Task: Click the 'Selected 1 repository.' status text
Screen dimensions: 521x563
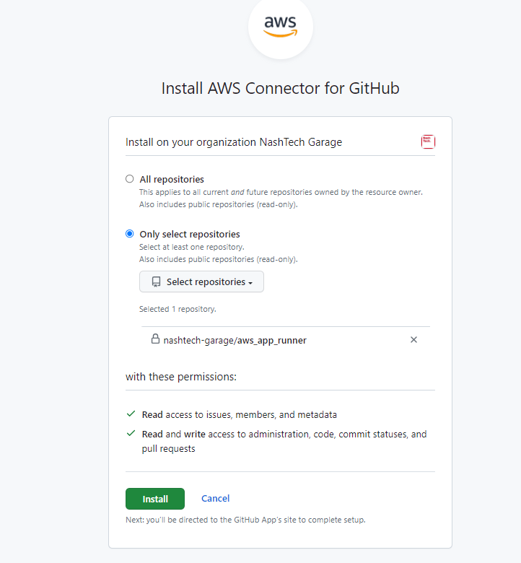Action: [178, 309]
